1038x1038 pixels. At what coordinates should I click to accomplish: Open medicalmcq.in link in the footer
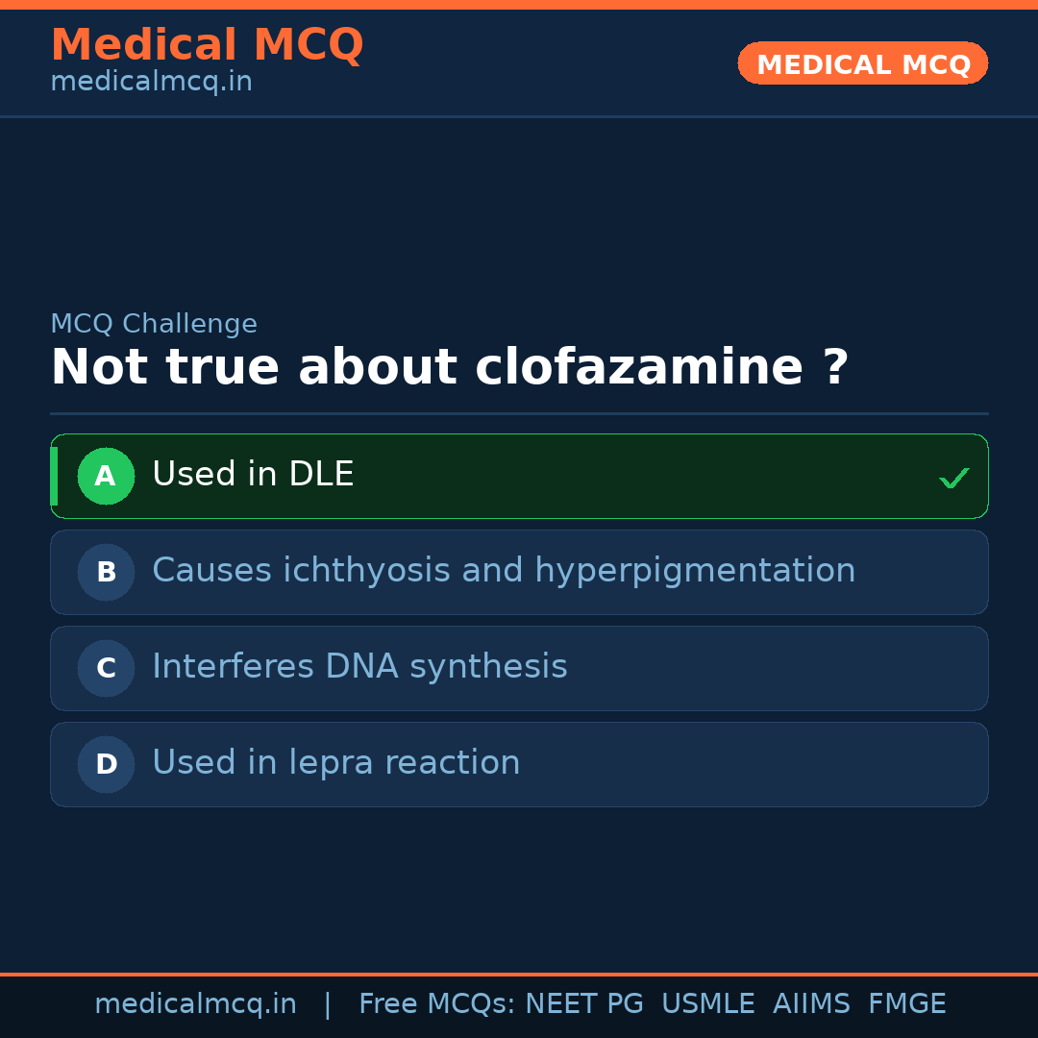coord(195,1004)
